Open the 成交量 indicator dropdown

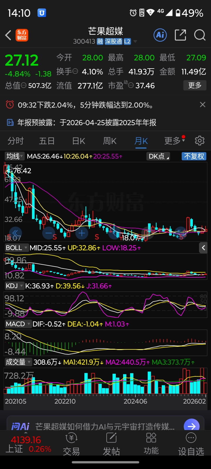click(x=18, y=362)
